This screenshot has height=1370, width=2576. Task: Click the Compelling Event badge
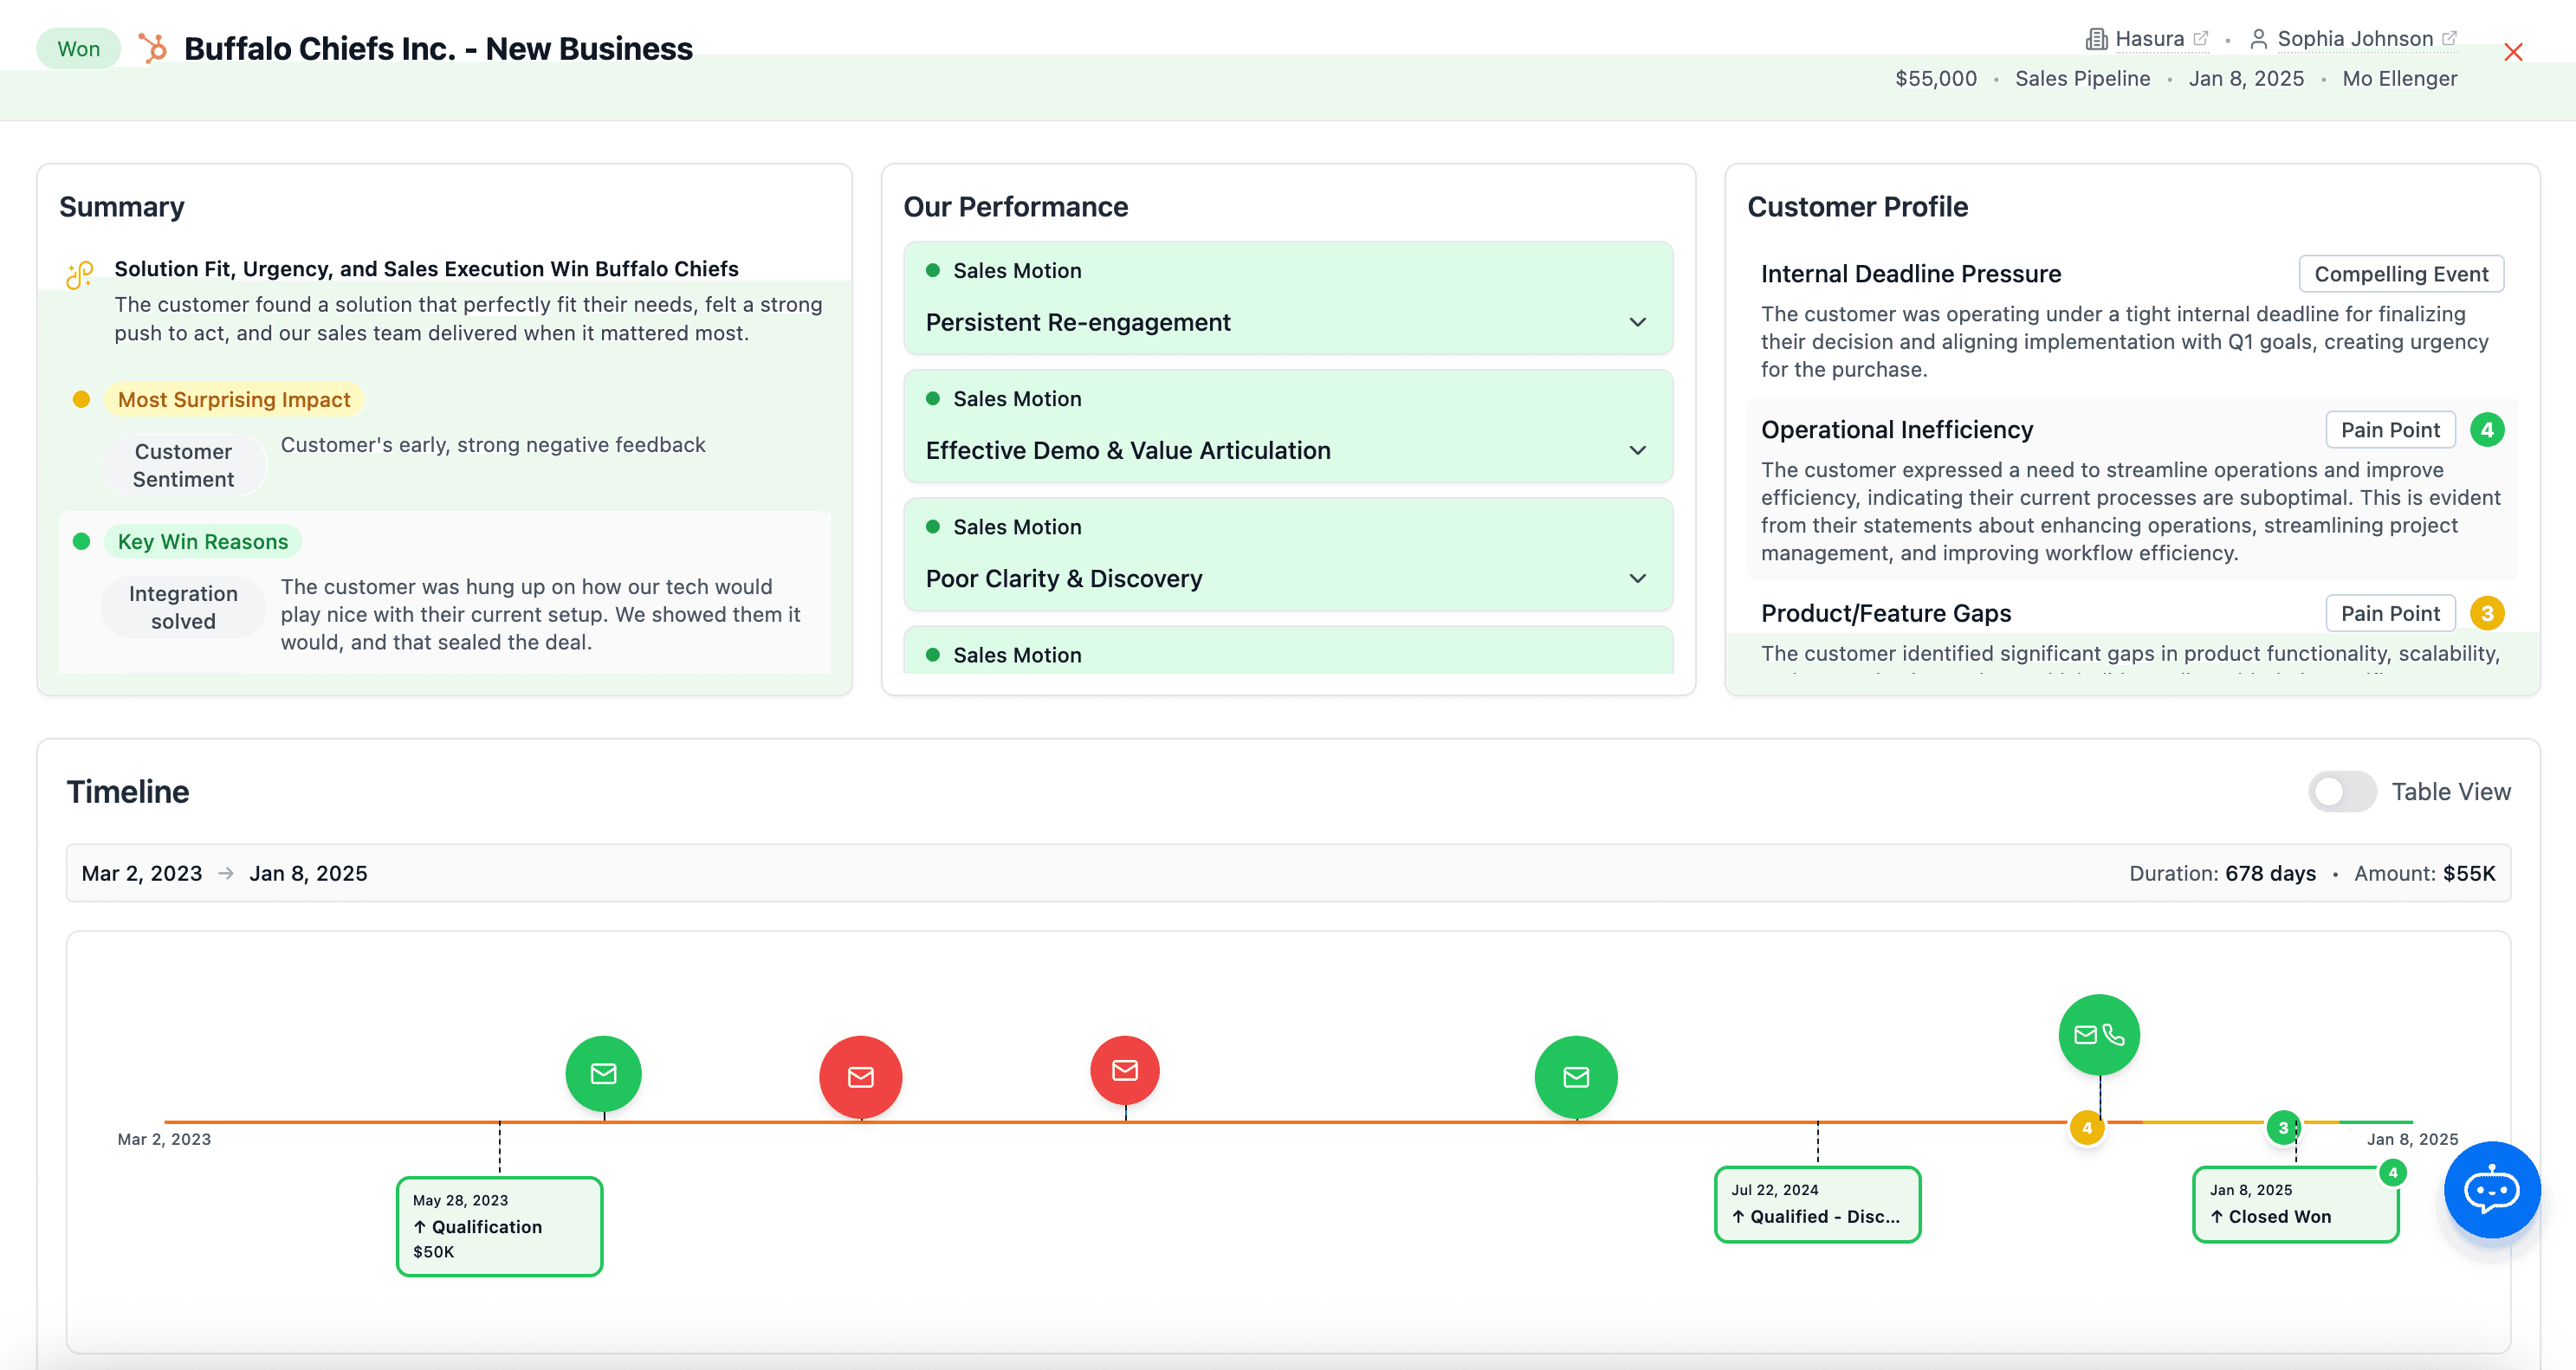tap(2401, 273)
